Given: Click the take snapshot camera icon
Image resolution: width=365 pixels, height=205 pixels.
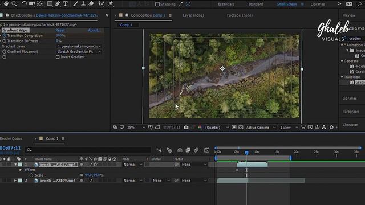Looking at the screenshot, I should 186,127.
